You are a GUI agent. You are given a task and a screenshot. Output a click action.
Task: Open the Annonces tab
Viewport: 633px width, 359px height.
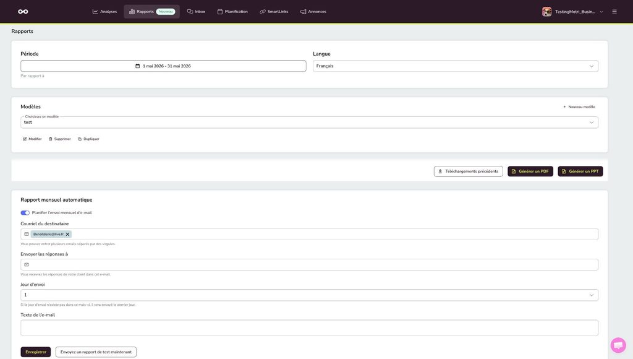313,11
